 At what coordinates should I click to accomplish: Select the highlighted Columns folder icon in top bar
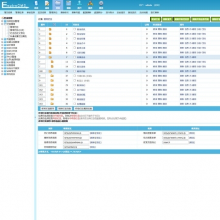(x=58, y=5)
